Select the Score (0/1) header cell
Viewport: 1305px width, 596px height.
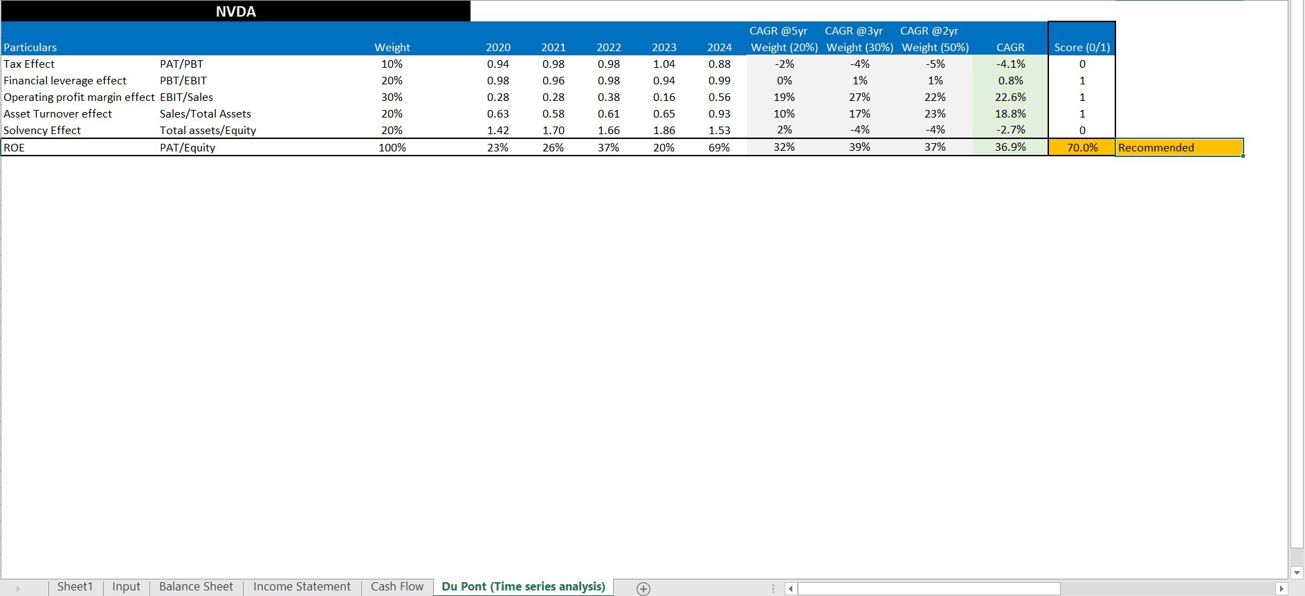tap(1082, 47)
